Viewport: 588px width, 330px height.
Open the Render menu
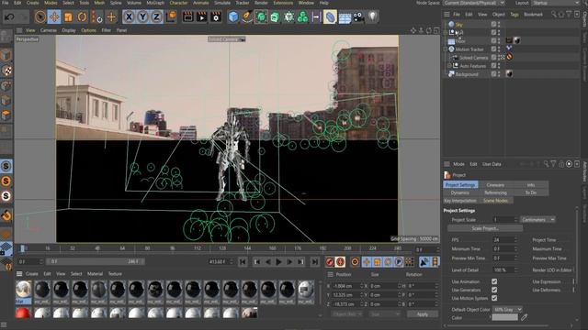(261, 3)
